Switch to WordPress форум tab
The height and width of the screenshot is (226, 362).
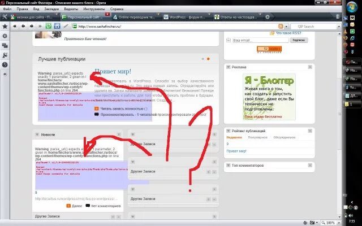pyautogui.click(x=187, y=17)
